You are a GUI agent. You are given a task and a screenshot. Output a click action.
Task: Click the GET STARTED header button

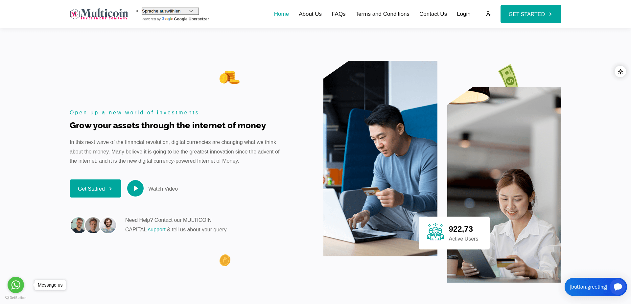pyautogui.click(x=531, y=14)
